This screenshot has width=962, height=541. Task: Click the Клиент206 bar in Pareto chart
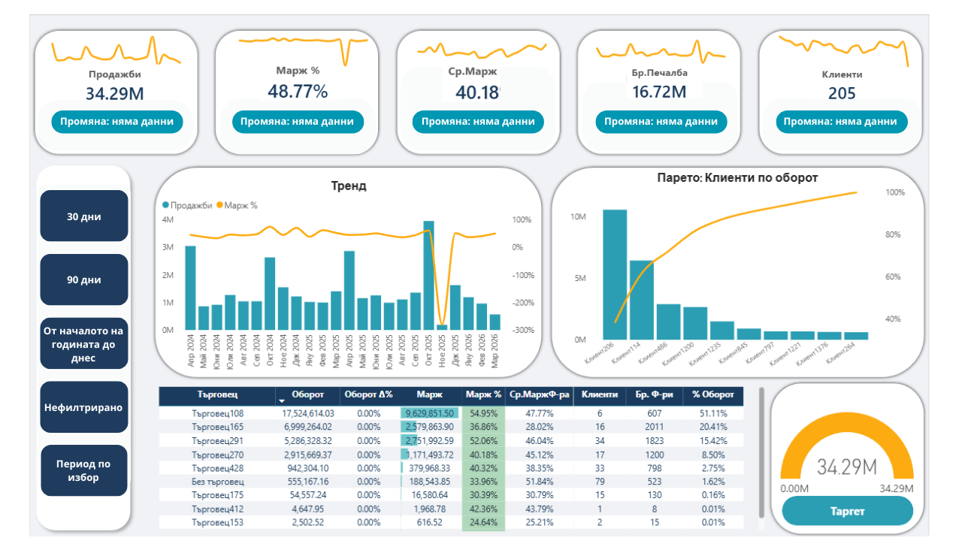(x=615, y=274)
